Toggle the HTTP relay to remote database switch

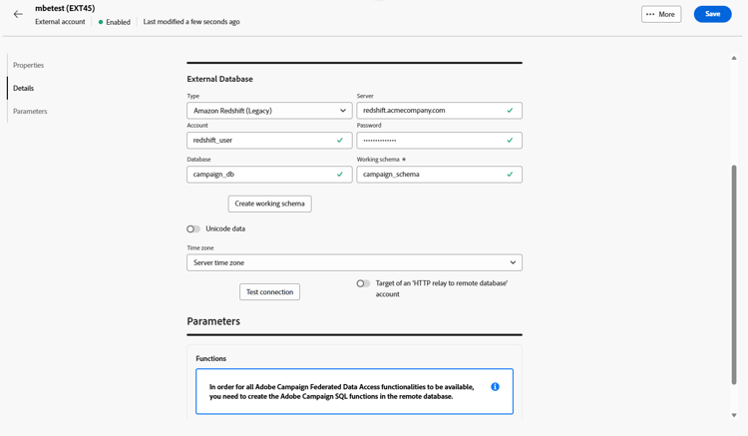[363, 283]
